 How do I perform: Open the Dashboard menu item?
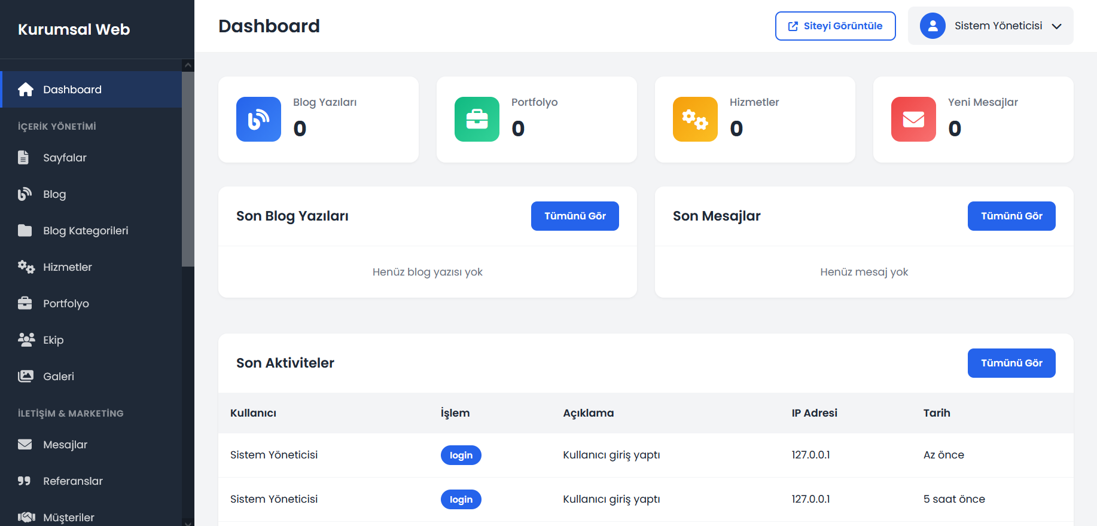pyautogui.click(x=91, y=90)
